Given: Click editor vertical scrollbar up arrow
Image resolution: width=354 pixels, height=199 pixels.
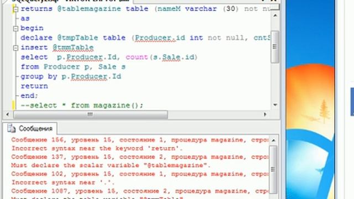Looking at the screenshot, I should click(275, 15).
